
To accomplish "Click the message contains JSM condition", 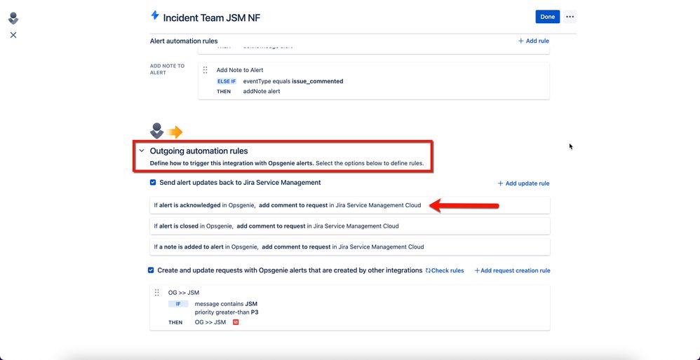I will point(227,304).
